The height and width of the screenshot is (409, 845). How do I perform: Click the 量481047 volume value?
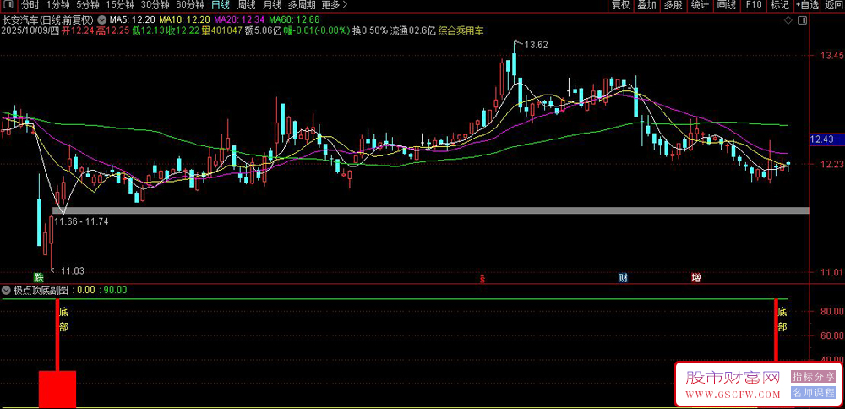click(221, 30)
